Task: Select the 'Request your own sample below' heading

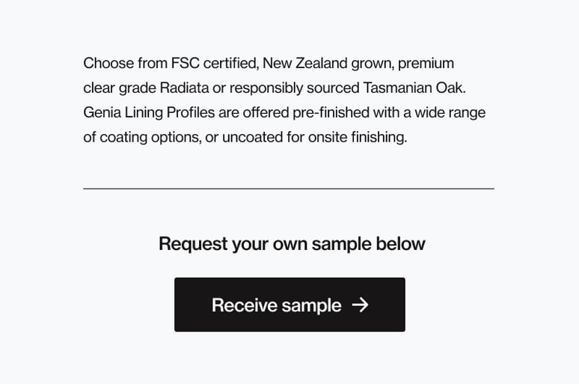Action: click(x=292, y=244)
